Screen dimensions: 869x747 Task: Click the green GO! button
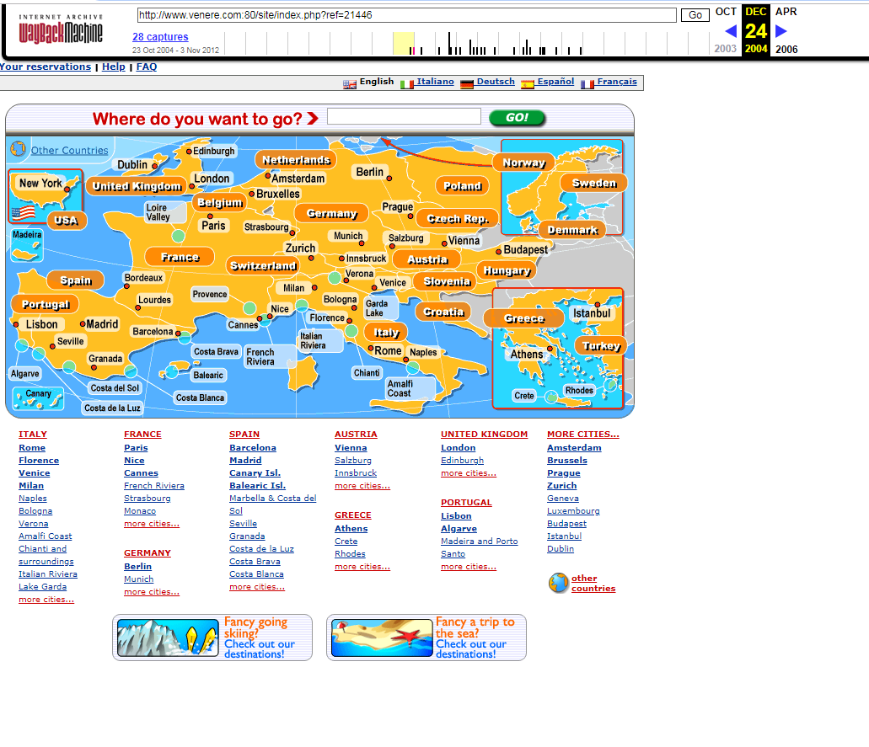pos(517,117)
